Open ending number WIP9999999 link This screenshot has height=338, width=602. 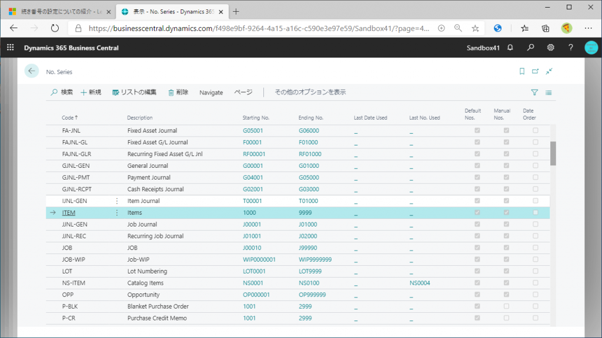pyautogui.click(x=315, y=259)
